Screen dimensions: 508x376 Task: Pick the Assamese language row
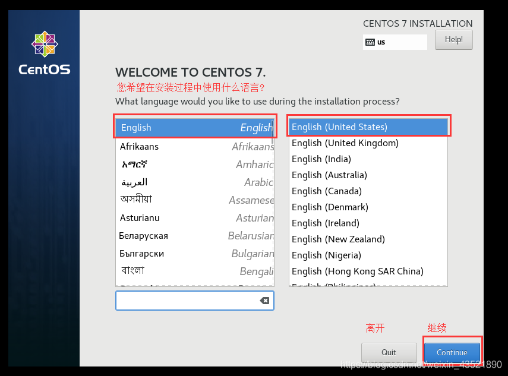coord(194,200)
